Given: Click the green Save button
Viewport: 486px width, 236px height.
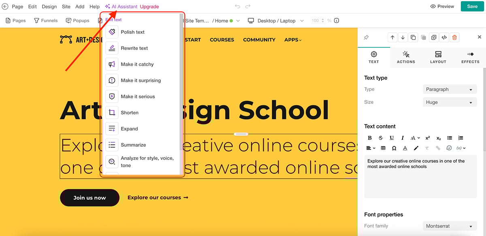Looking at the screenshot, I should 472,6.
